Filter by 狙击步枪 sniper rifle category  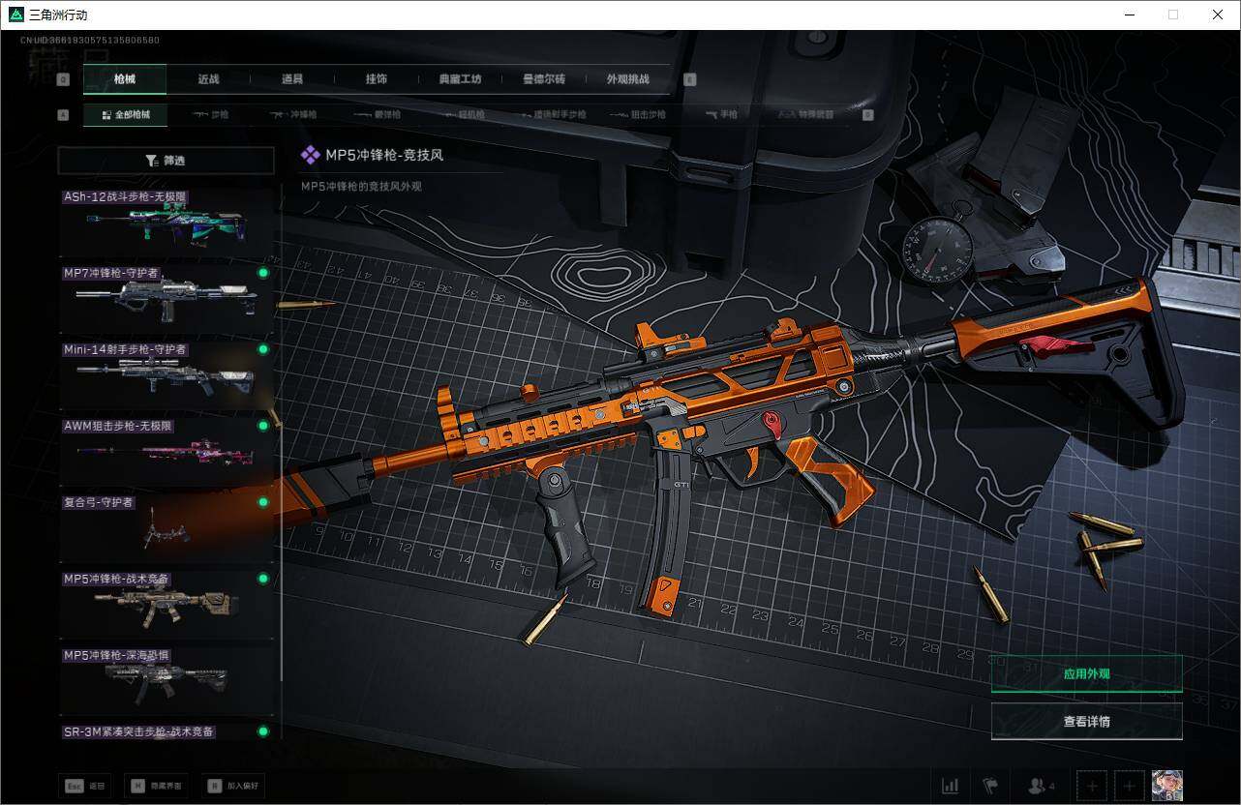638,114
